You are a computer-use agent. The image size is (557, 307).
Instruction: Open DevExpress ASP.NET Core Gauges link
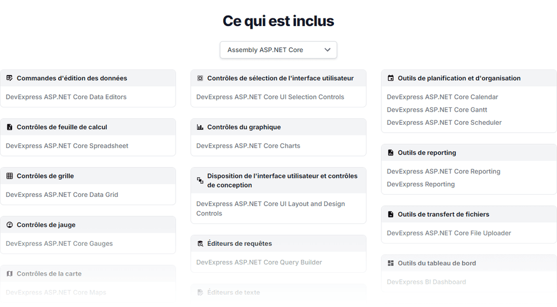point(59,243)
